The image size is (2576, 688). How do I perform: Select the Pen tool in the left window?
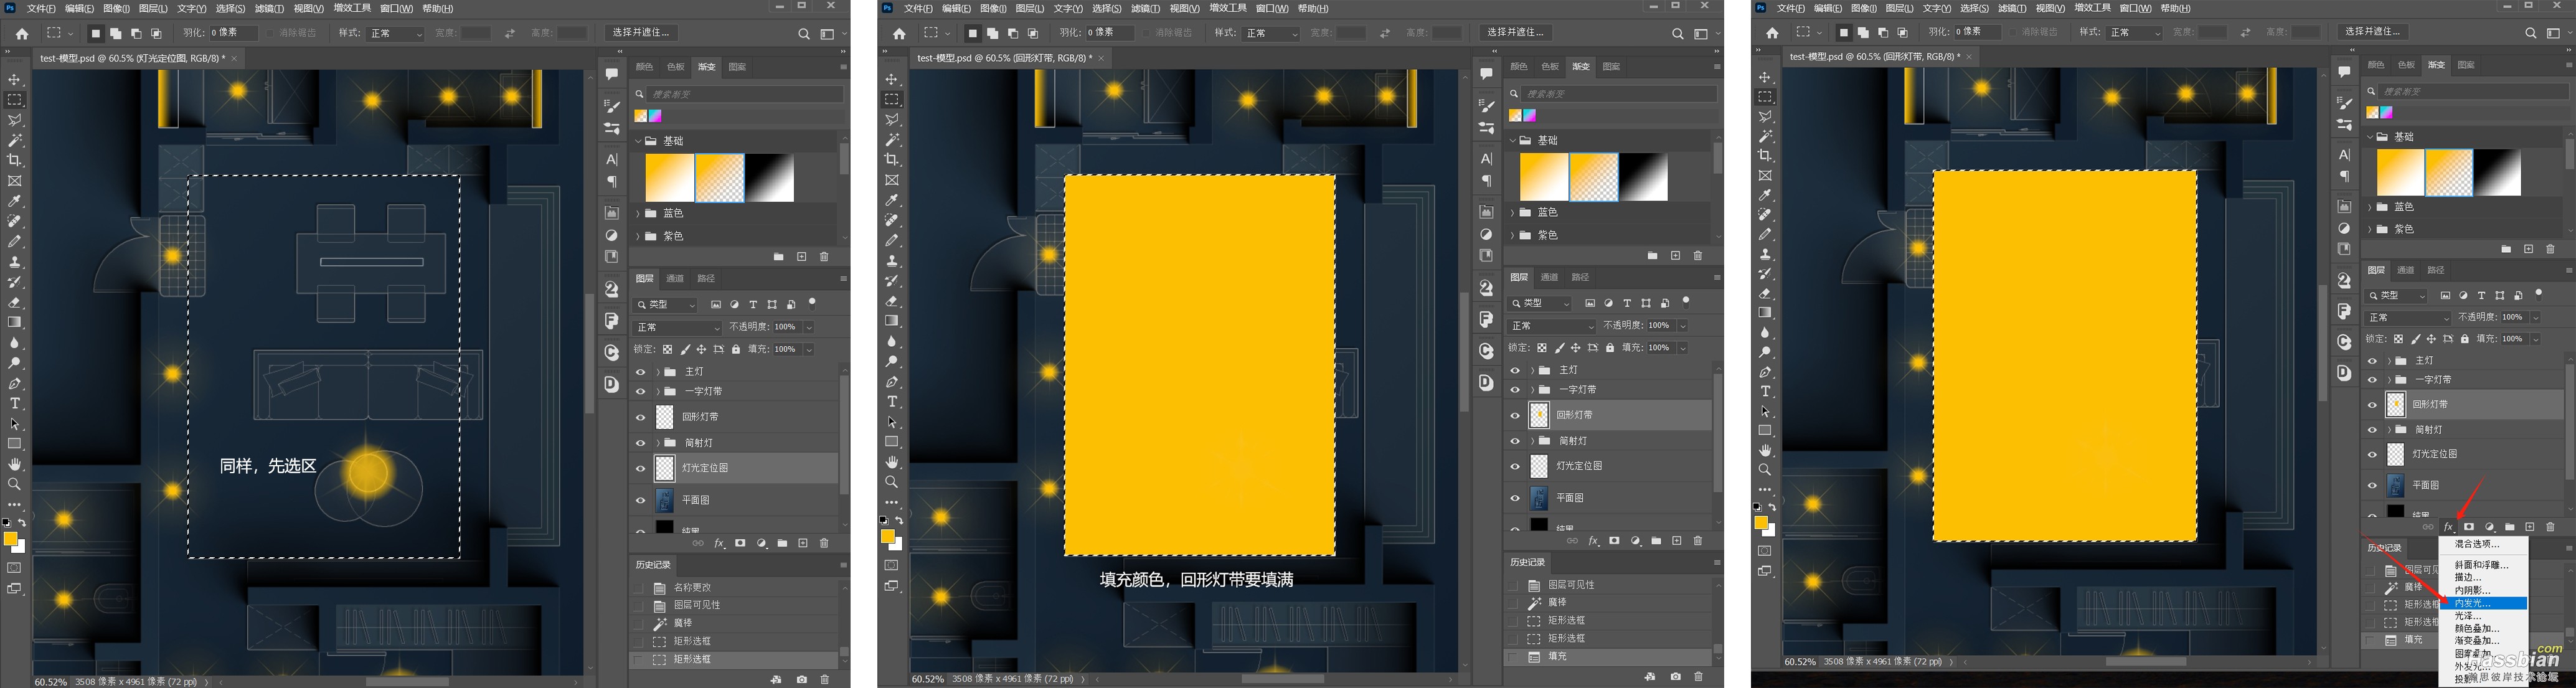[15, 383]
